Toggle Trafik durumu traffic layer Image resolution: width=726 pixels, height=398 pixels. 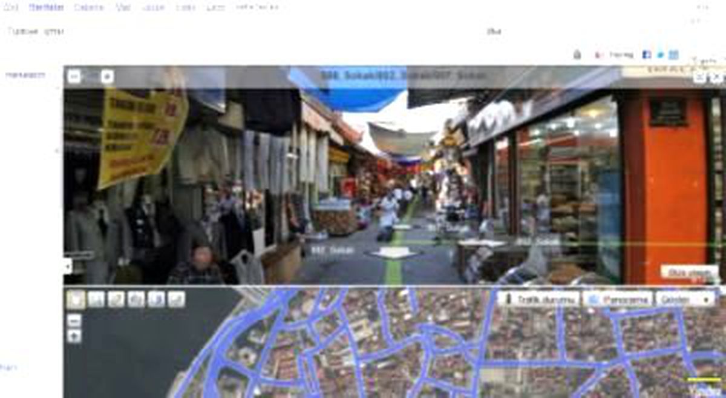click(538, 299)
